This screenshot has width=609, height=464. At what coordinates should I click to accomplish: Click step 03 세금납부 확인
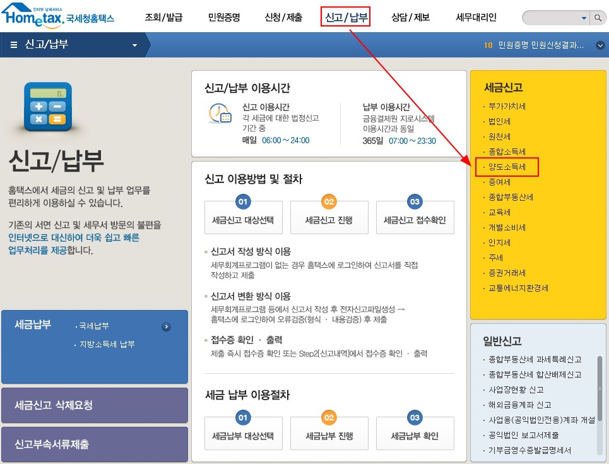415,433
